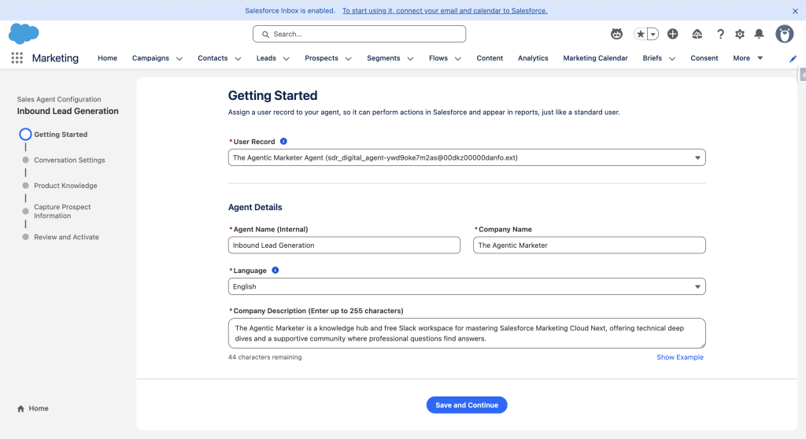
Task: Click the Favorites star icon
Action: pyautogui.click(x=641, y=34)
